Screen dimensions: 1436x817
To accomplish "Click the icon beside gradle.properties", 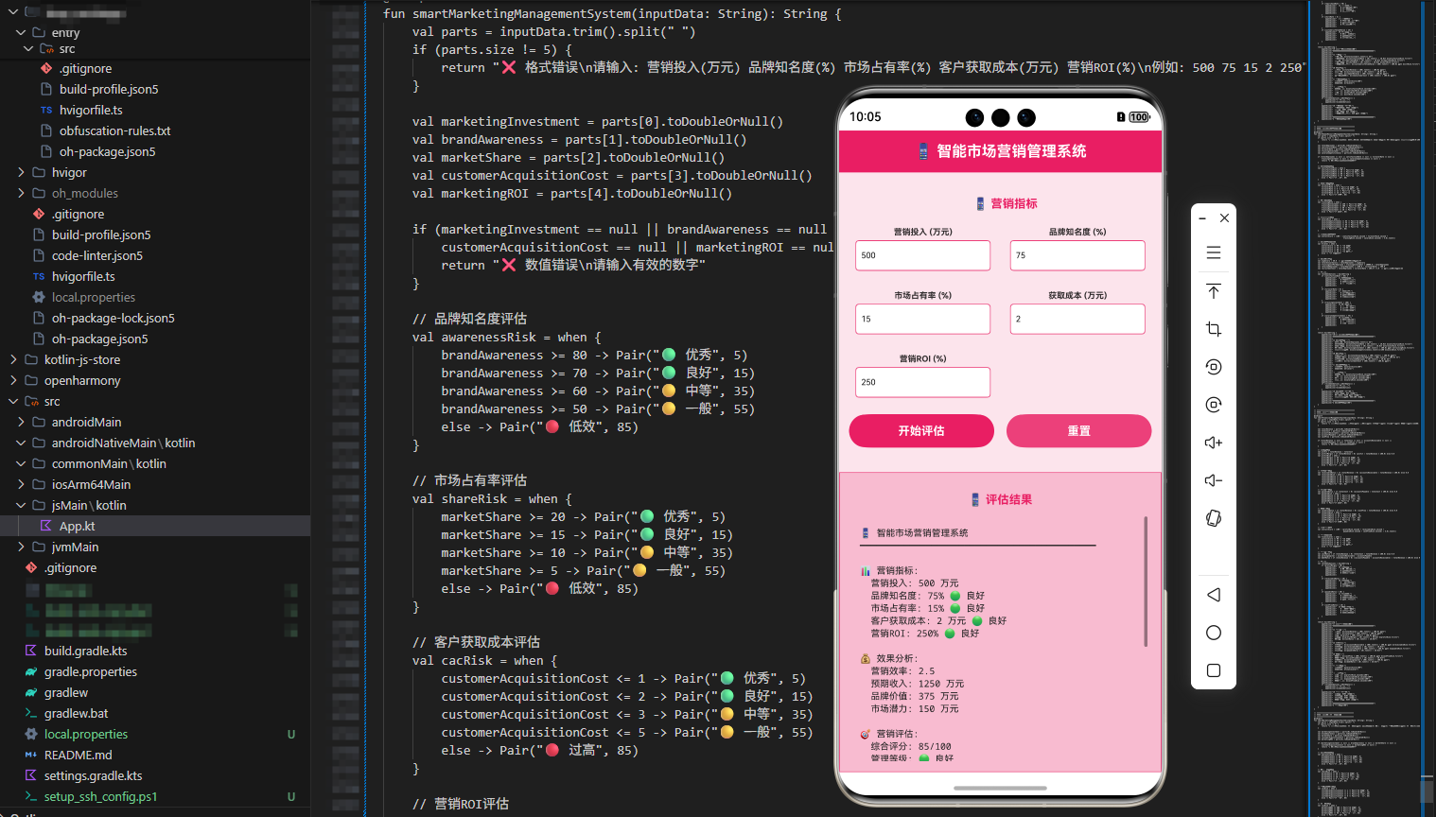I will [31, 671].
